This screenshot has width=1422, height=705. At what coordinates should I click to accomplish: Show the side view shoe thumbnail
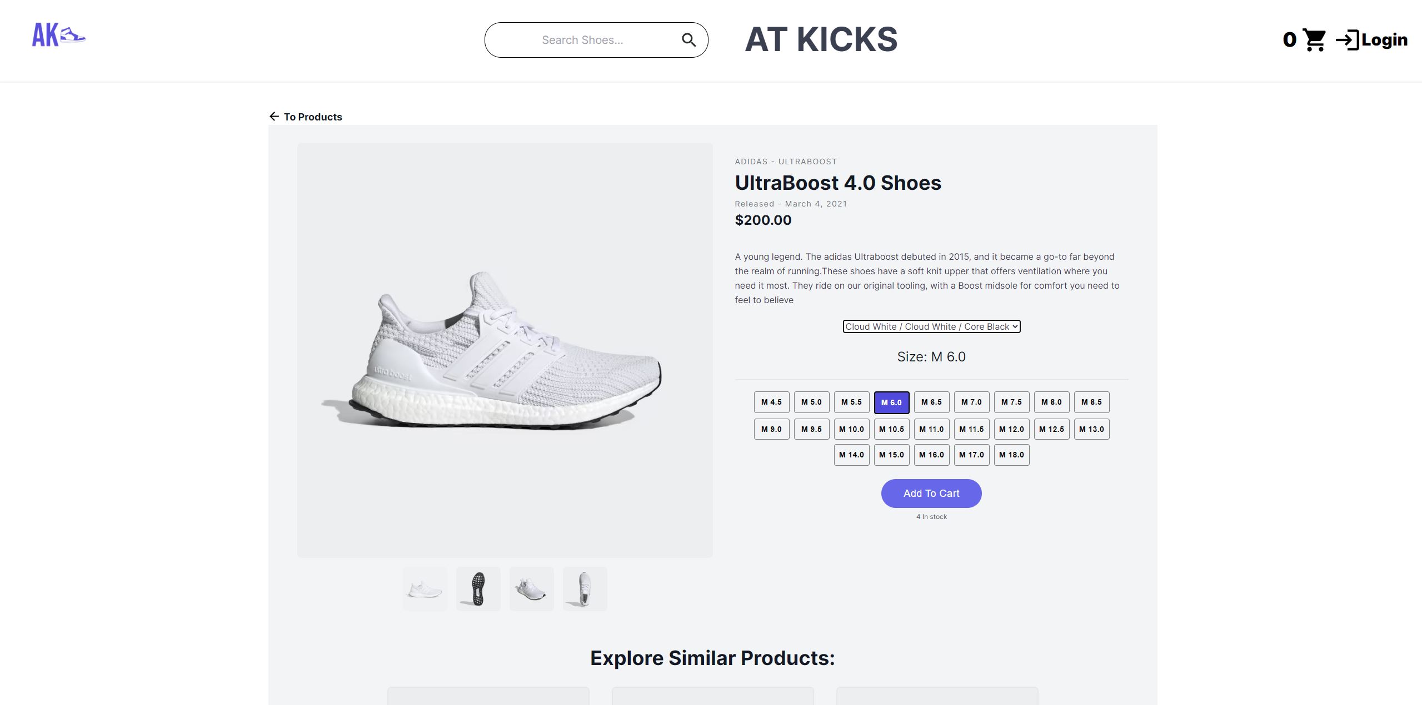tap(425, 589)
